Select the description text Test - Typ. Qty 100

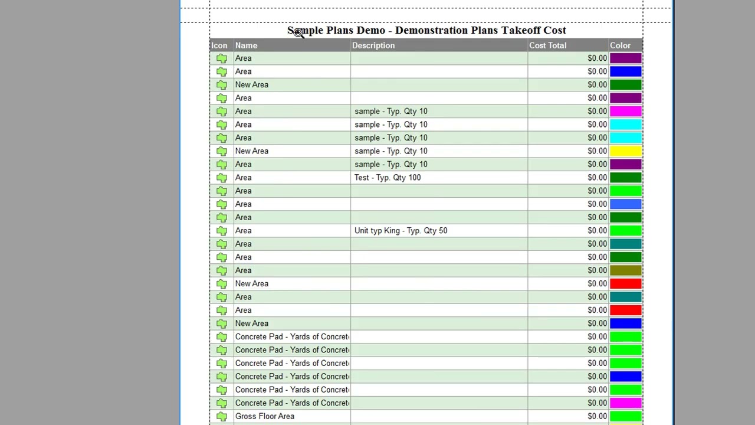388,178
